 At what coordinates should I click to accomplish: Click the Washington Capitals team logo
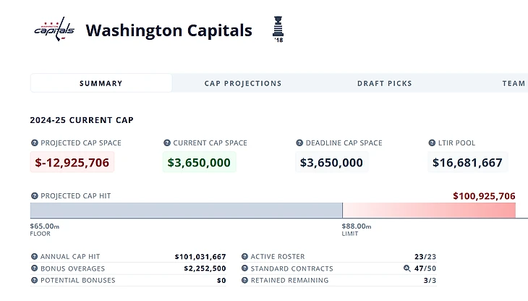coord(54,30)
